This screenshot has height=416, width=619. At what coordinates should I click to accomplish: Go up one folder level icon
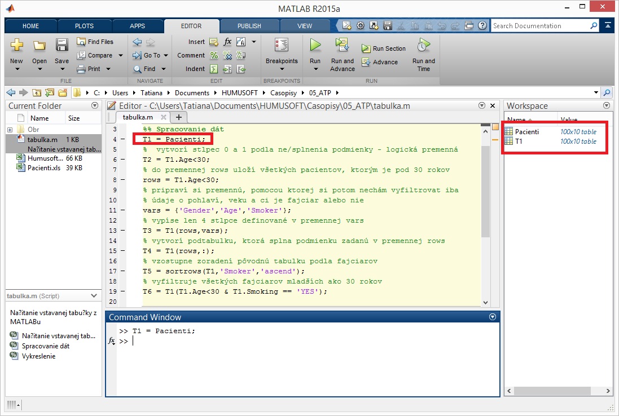pos(37,92)
